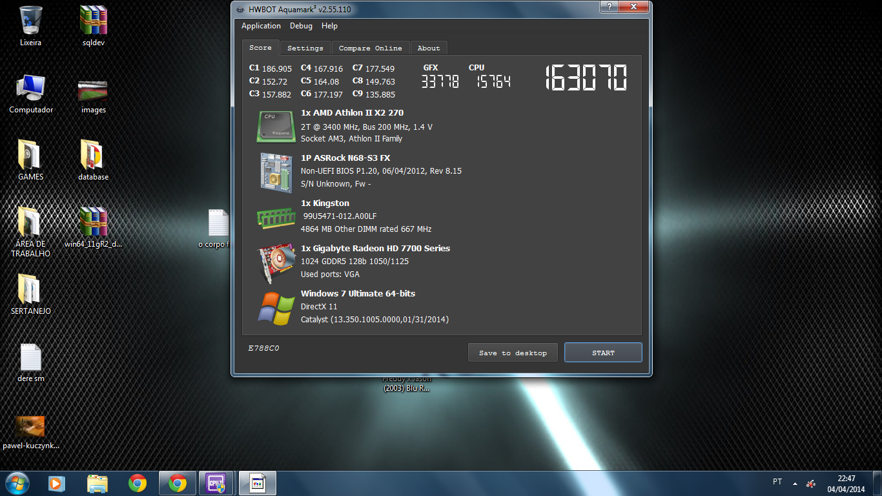Click the 1x AMD Athlon II X2 270 heading

[x=352, y=113]
